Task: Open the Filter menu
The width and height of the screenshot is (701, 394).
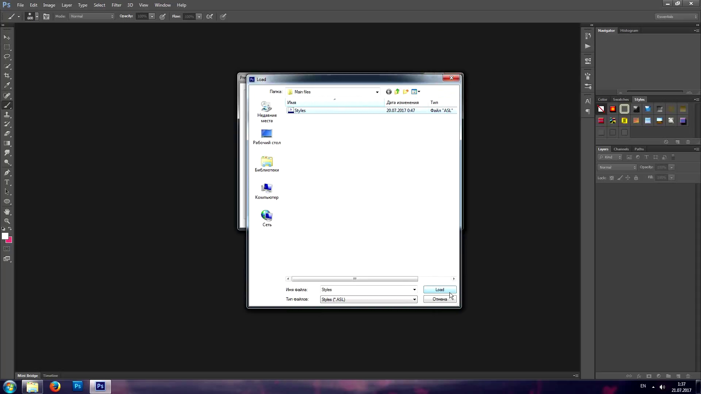Action: point(116,5)
